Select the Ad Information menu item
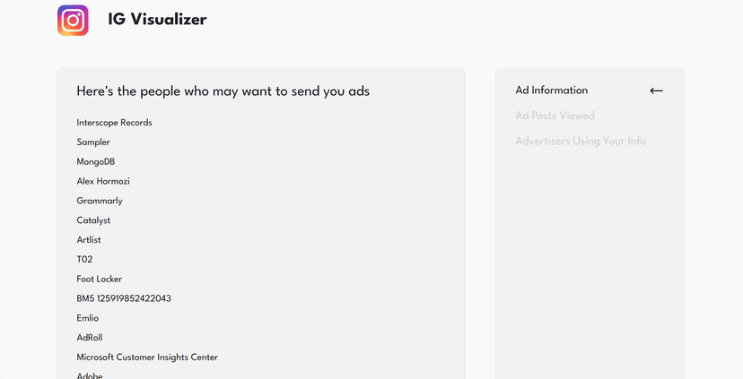Viewport: 743px width, 379px height. (551, 90)
